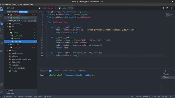
Task: Close the terminal panel
Action: [x=174, y=71]
